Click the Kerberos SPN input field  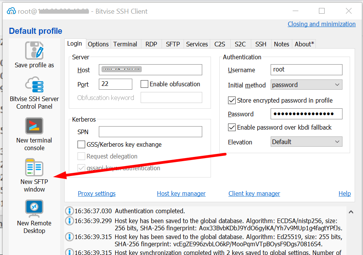click(151, 131)
